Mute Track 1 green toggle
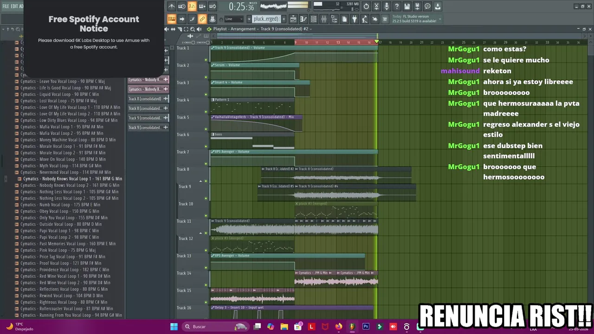Viewport: 594px width, 334px height. point(206,60)
